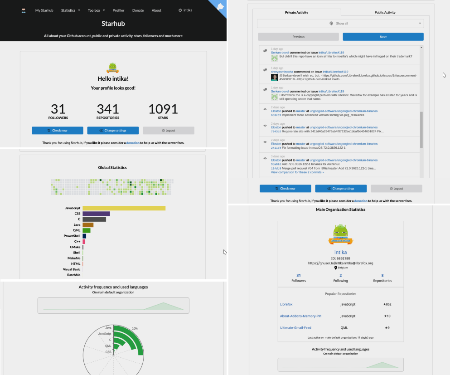Viewport: 450px width, 375px height.
Task: Open the GitHub corner ribbon icon
Action: pyautogui.click(x=220, y=6)
